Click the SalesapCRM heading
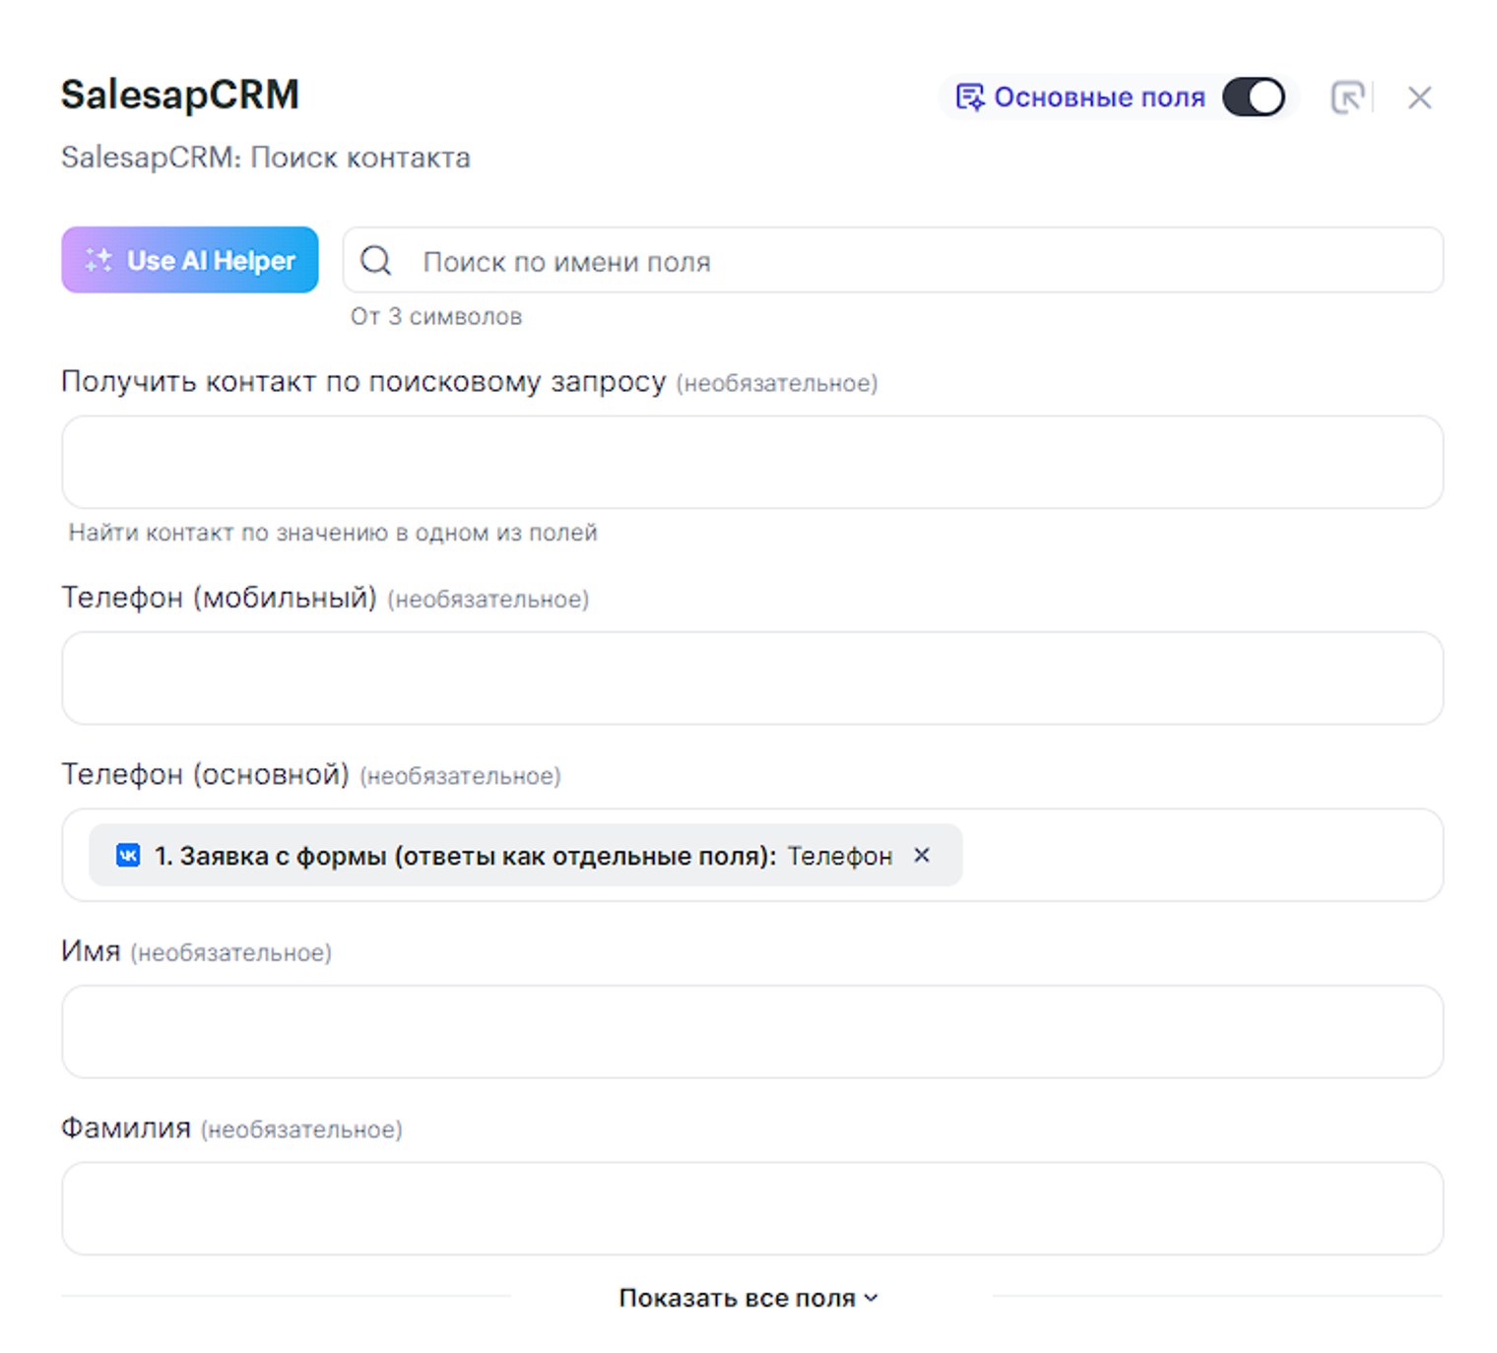This screenshot has width=1497, height=1353. pos(180,95)
